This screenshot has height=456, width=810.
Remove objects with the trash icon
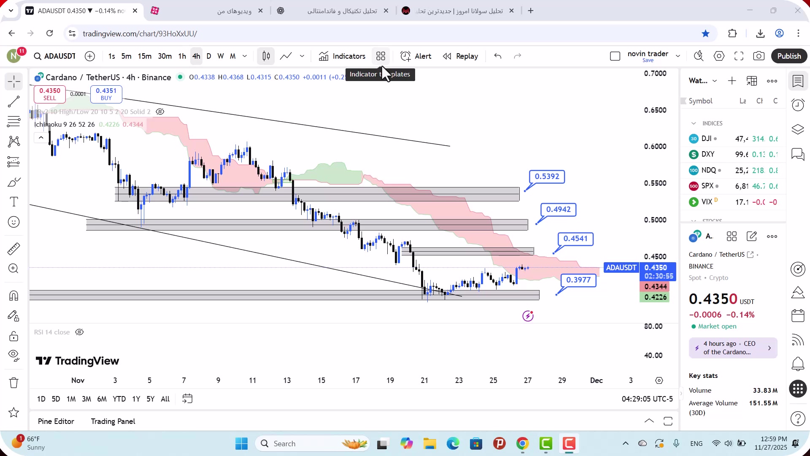click(x=14, y=383)
